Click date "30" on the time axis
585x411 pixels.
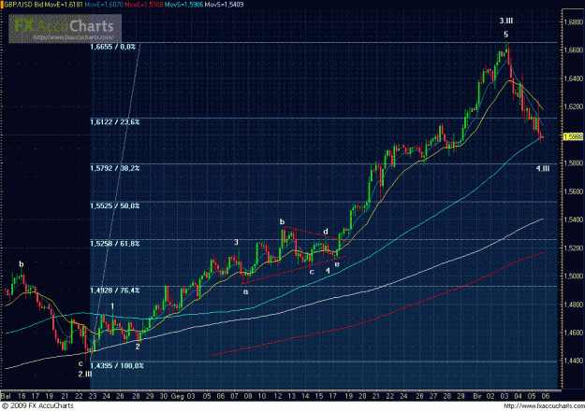click(164, 396)
